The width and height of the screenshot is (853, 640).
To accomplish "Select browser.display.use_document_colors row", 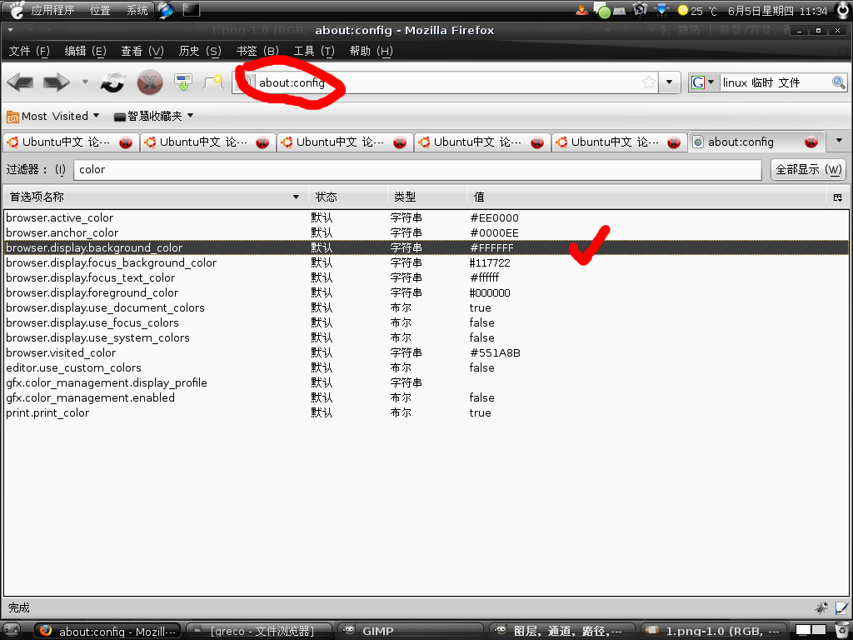I will coord(426,308).
